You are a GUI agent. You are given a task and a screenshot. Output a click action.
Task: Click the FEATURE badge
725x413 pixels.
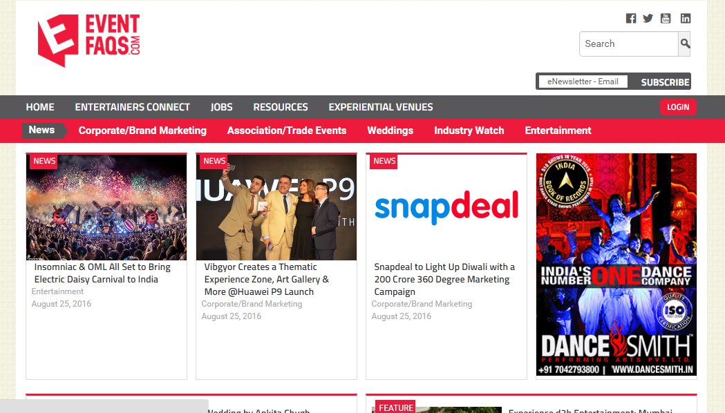pos(395,407)
